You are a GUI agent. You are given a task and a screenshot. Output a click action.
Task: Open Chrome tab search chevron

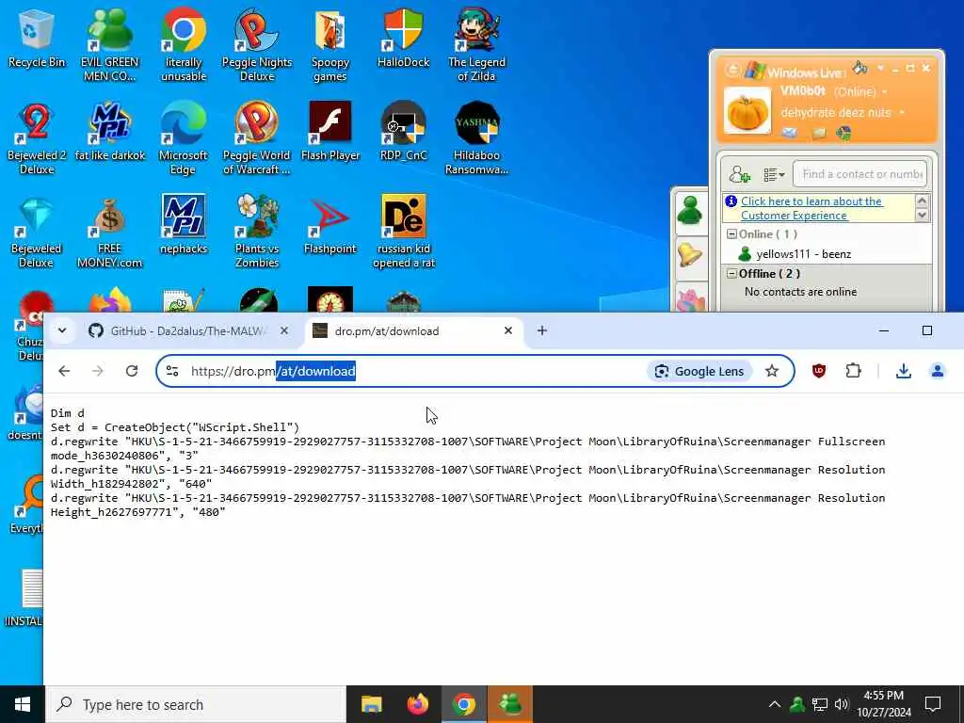pyautogui.click(x=62, y=330)
